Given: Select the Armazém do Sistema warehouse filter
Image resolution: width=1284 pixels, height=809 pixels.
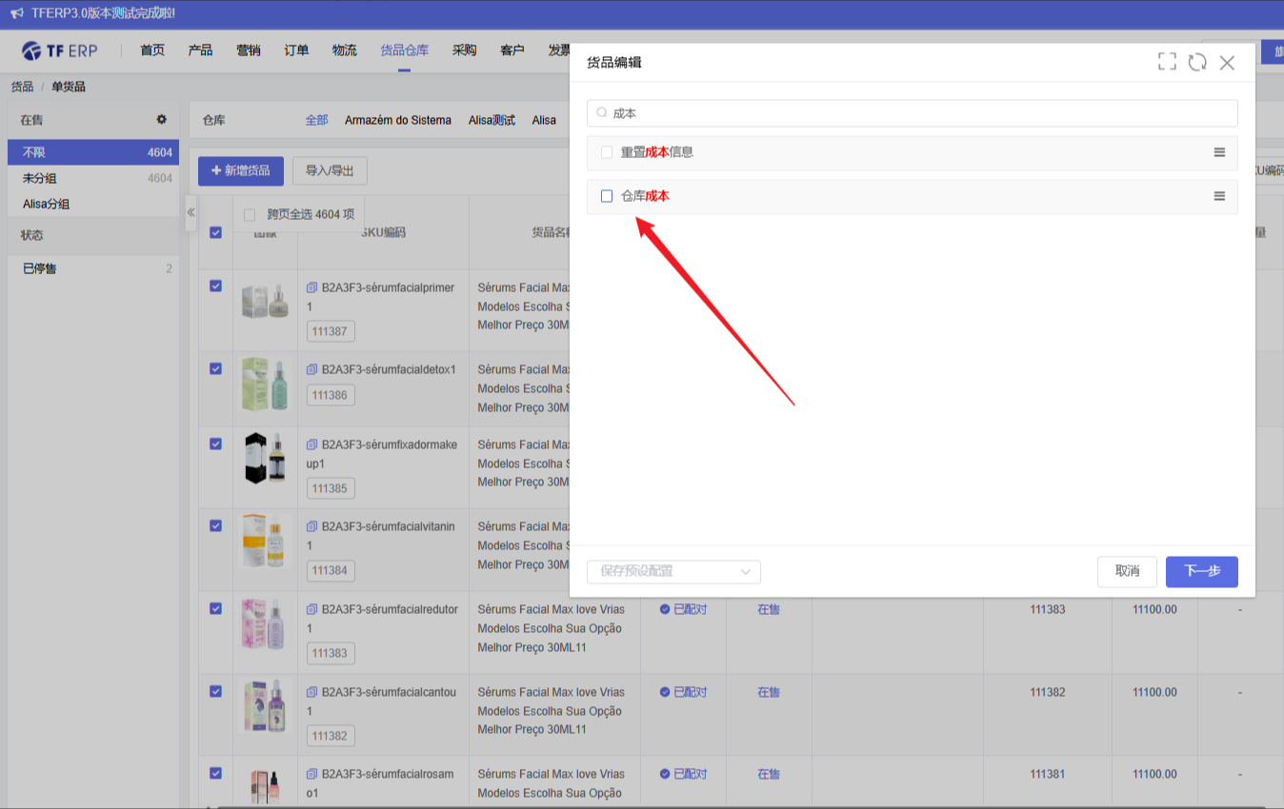Looking at the screenshot, I should [x=398, y=120].
